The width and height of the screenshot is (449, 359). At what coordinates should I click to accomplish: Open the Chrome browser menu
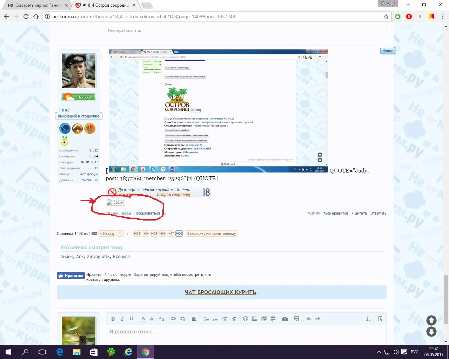(443, 16)
